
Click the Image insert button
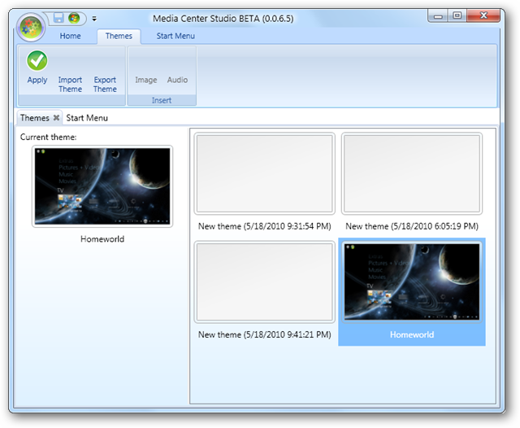pyautogui.click(x=146, y=80)
